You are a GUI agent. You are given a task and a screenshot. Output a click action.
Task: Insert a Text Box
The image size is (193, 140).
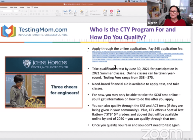[75, 12]
